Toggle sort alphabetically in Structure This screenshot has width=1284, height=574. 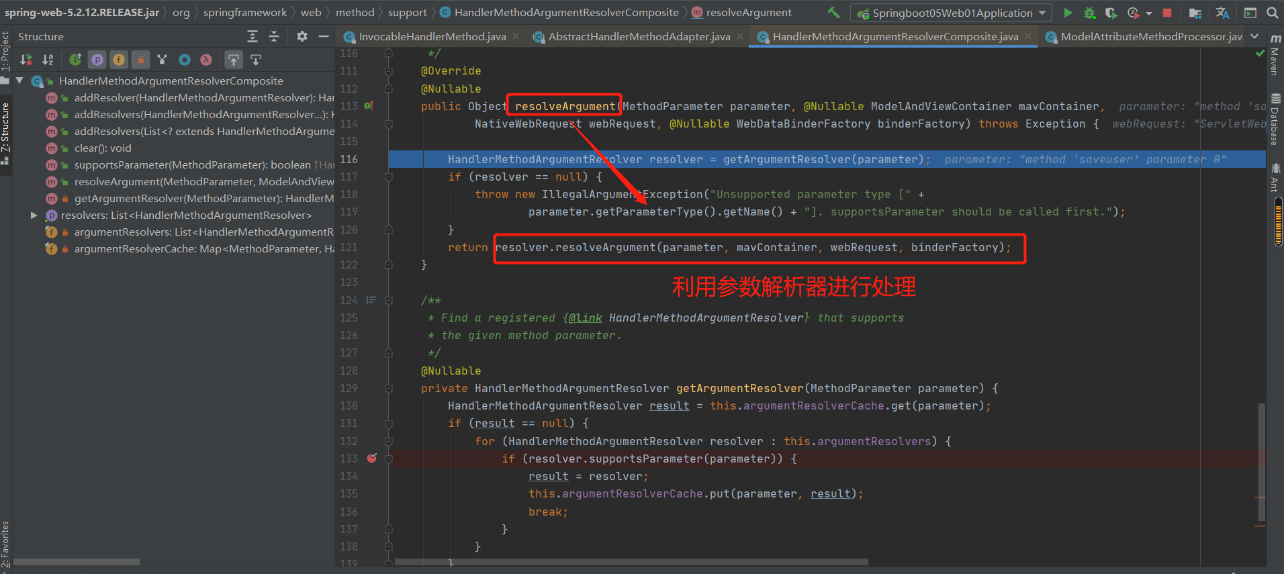(48, 60)
